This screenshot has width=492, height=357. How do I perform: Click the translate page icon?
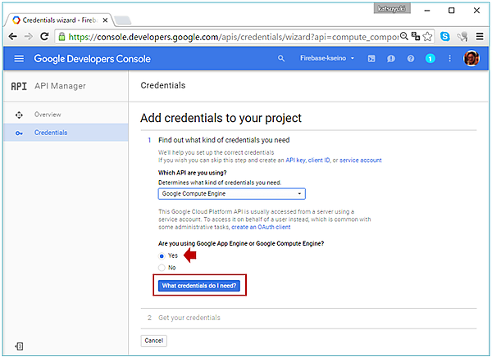pyautogui.click(x=416, y=36)
